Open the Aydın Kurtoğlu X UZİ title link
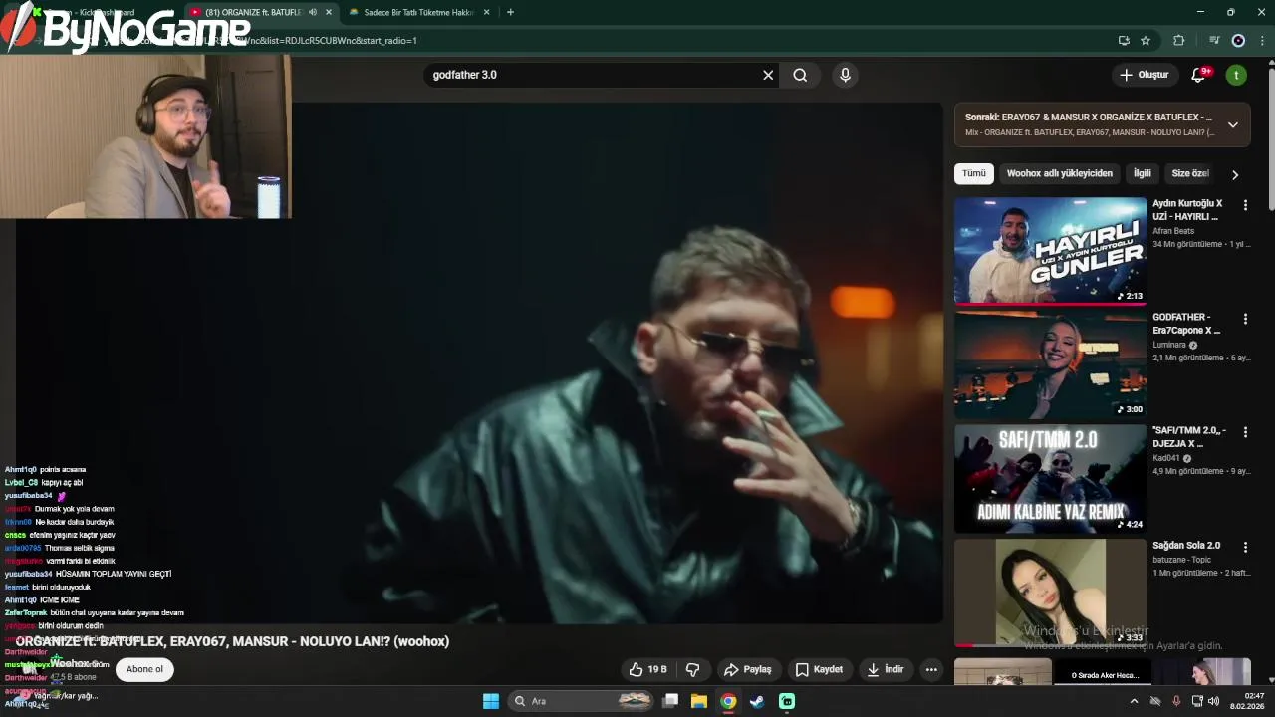This screenshot has width=1275, height=717. pyautogui.click(x=1187, y=210)
